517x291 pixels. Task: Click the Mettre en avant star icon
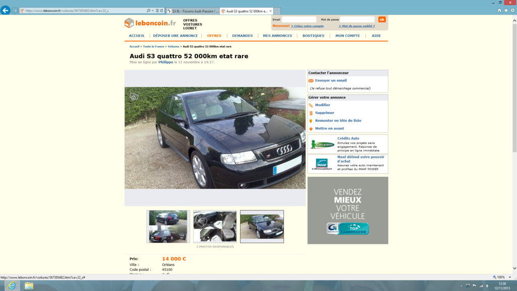[x=311, y=128]
